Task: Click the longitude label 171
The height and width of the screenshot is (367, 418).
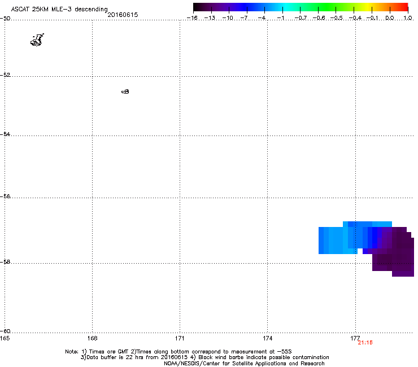Action: coord(180,338)
